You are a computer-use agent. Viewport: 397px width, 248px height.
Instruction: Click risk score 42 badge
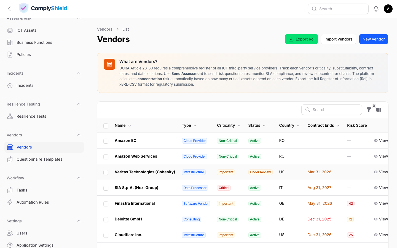tap(351, 204)
